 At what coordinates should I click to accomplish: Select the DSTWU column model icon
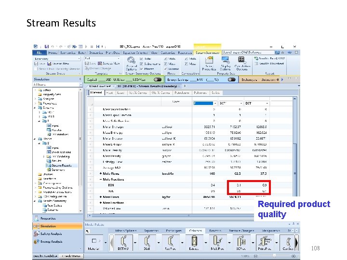pyautogui.click(x=123, y=241)
